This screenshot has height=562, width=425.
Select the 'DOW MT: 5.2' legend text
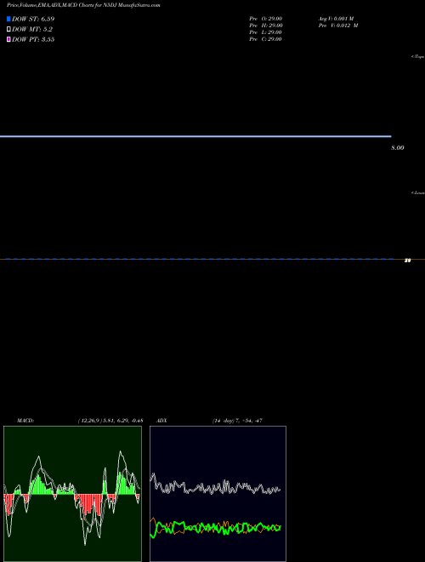[x=32, y=30]
